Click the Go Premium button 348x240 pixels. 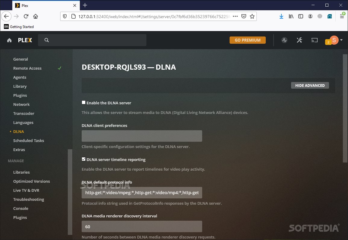click(247, 40)
